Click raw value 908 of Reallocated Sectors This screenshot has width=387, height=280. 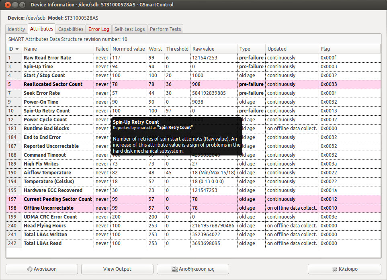tap(196, 84)
